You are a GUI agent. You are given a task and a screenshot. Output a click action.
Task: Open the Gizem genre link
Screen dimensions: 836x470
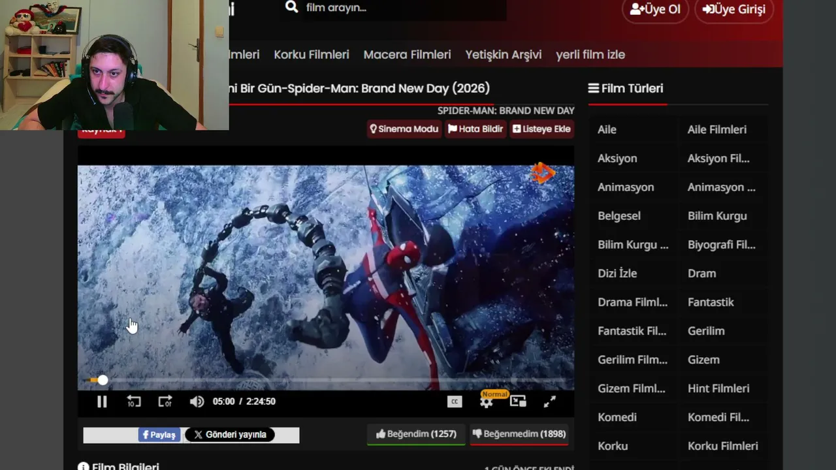[x=703, y=360]
